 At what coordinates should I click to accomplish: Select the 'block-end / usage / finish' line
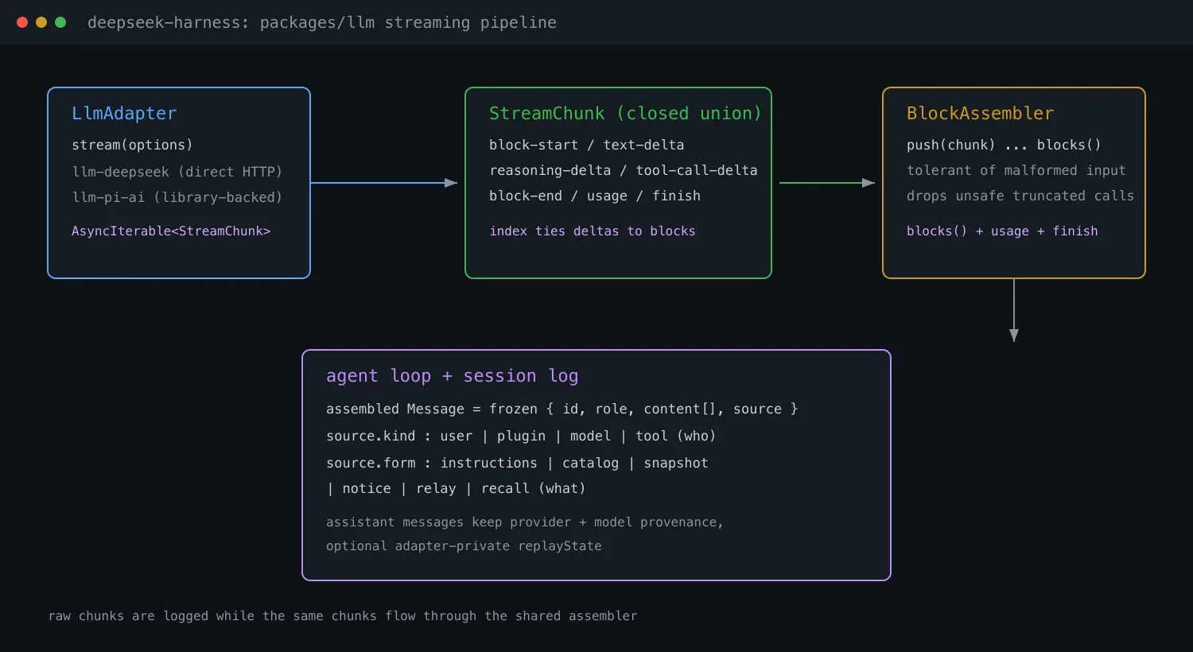tap(595, 196)
